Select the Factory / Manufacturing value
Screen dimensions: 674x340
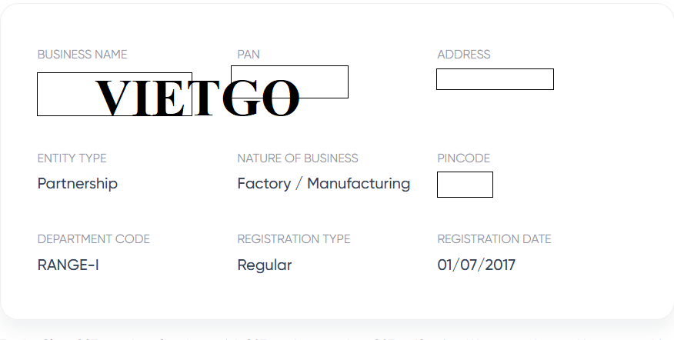[x=323, y=184]
